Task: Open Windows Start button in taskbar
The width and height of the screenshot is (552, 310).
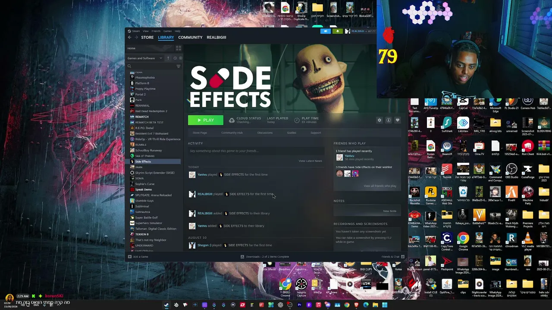Action: (x=385, y=305)
